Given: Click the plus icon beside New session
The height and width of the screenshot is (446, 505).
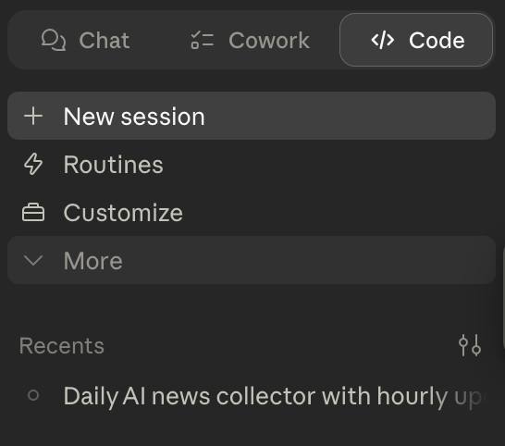Looking at the screenshot, I should pyautogui.click(x=33, y=116).
